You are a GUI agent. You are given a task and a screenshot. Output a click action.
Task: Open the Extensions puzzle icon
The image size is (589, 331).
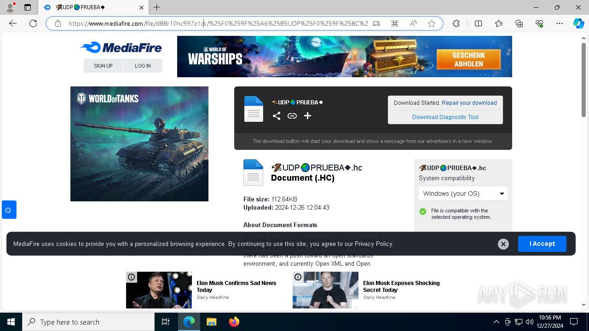tap(456, 23)
